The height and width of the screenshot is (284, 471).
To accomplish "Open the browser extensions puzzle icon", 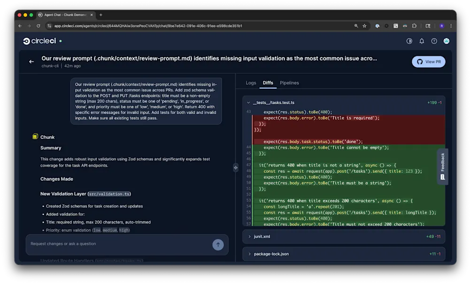I will pos(414,26).
